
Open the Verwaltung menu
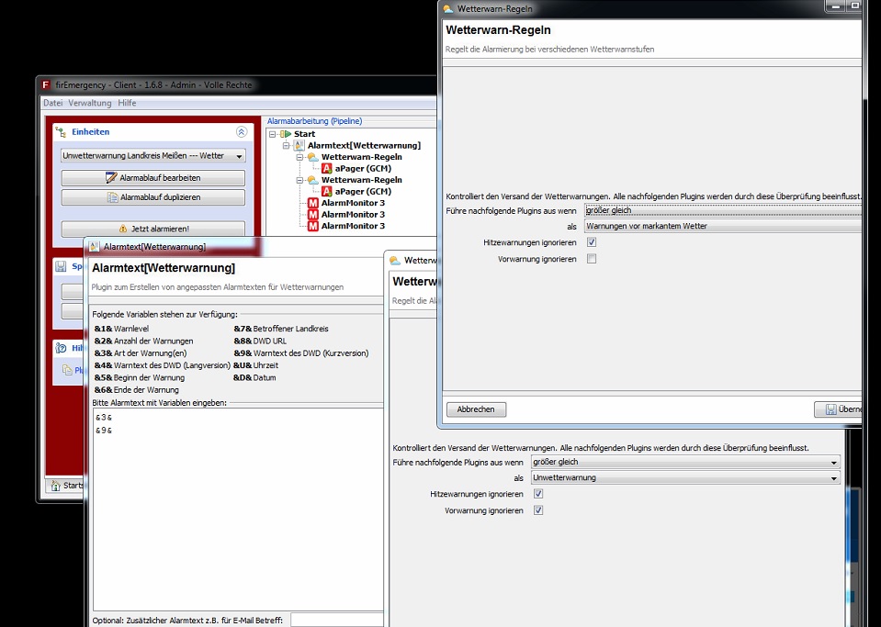tap(89, 103)
